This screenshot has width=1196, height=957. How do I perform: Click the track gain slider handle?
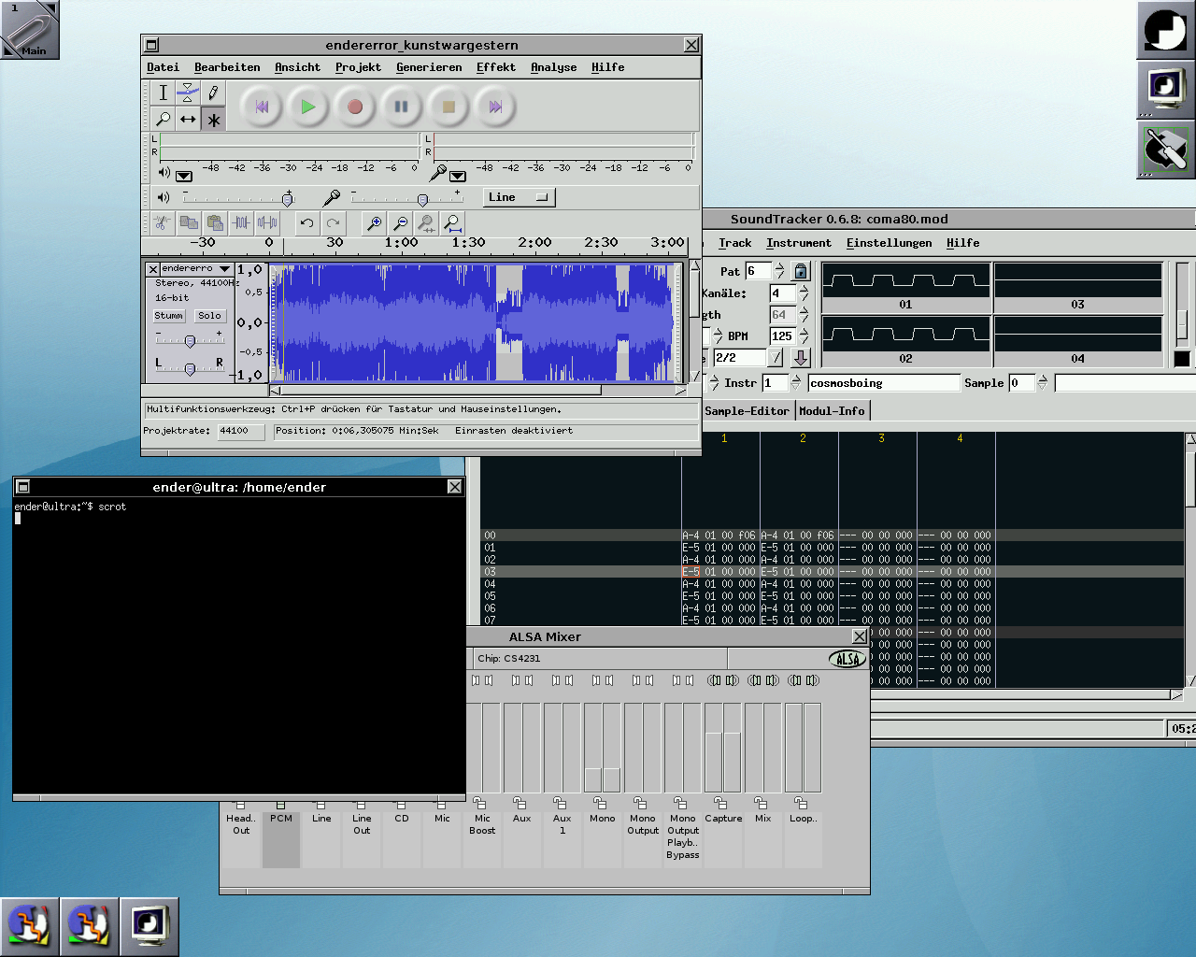(190, 341)
